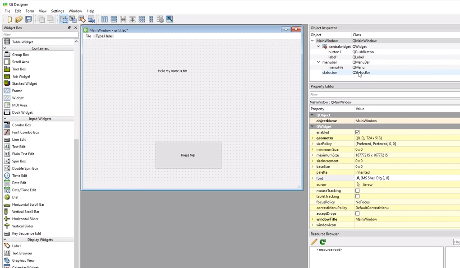460x268 pixels.
Task: Uncheck the enabled property checkbox
Action: coord(359,132)
